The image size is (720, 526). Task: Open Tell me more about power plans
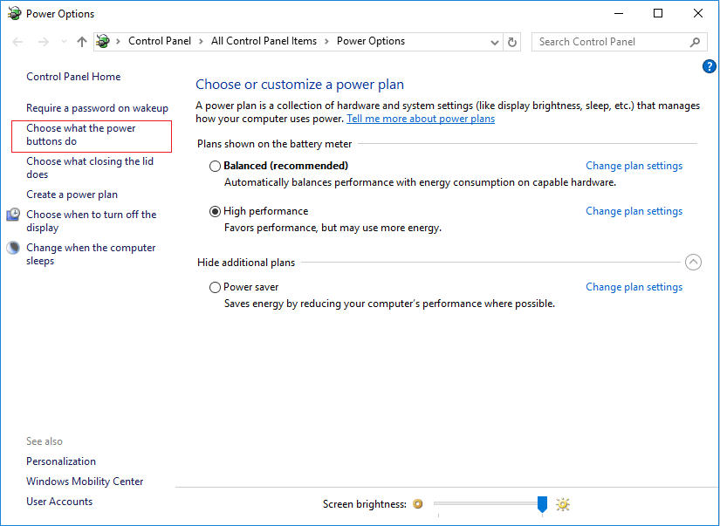(420, 119)
